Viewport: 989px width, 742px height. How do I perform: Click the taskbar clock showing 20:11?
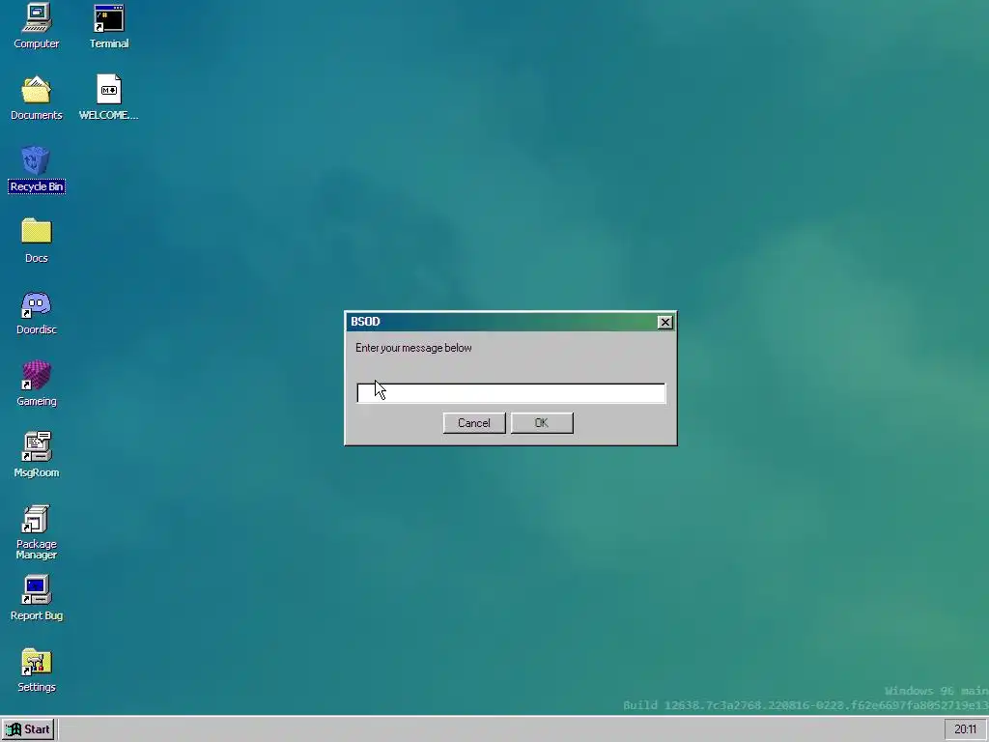click(x=965, y=729)
